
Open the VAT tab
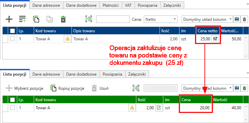[128, 5]
